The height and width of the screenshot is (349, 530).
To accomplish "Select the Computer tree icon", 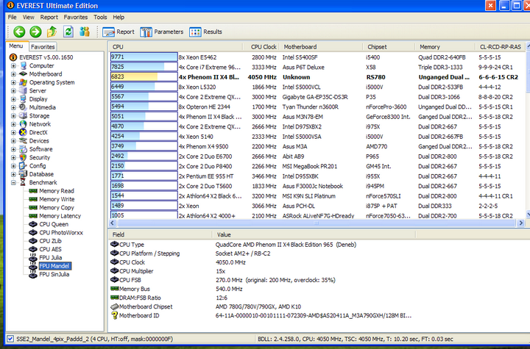I will (23, 65).
